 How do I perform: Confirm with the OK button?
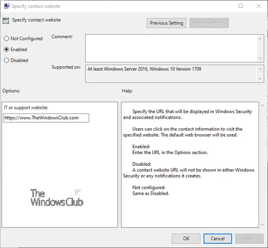click(186, 239)
